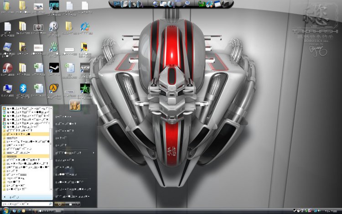Open the gray NFS game shortcut
The width and height of the screenshot is (342, 214).
pyautogui.click(x=85, y=68)
